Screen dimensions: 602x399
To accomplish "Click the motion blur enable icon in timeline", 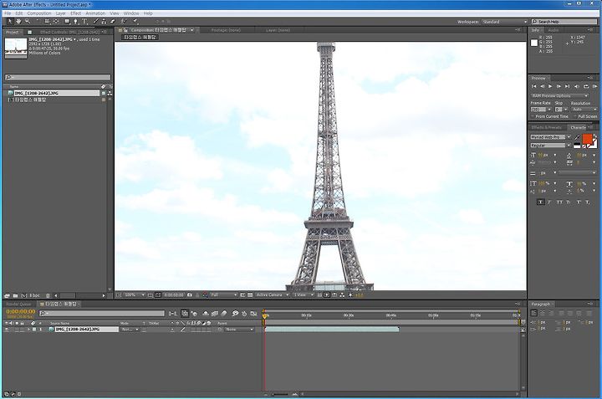I will pyautogui.click(x=224, y=314).
